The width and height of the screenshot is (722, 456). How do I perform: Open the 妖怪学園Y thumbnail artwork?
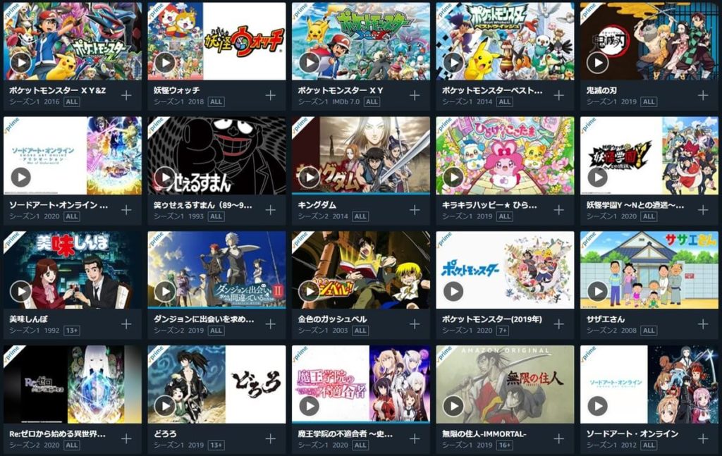(649, 156)
